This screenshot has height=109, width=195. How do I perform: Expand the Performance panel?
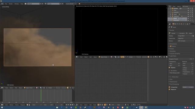[x=173, y=82]
